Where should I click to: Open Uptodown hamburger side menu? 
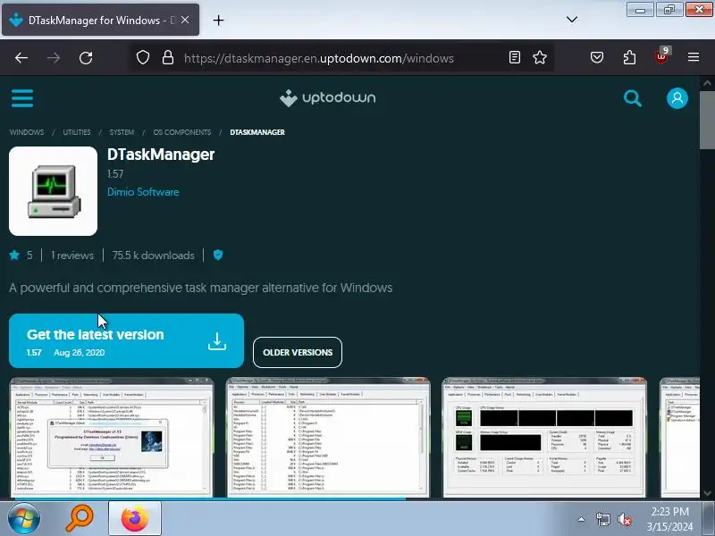(22, 98)
